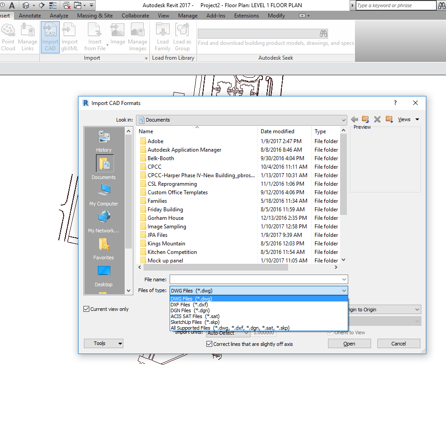
Task: Open the Customize Quick Access Toolbar dropdown
Action: tap(91, 5)
